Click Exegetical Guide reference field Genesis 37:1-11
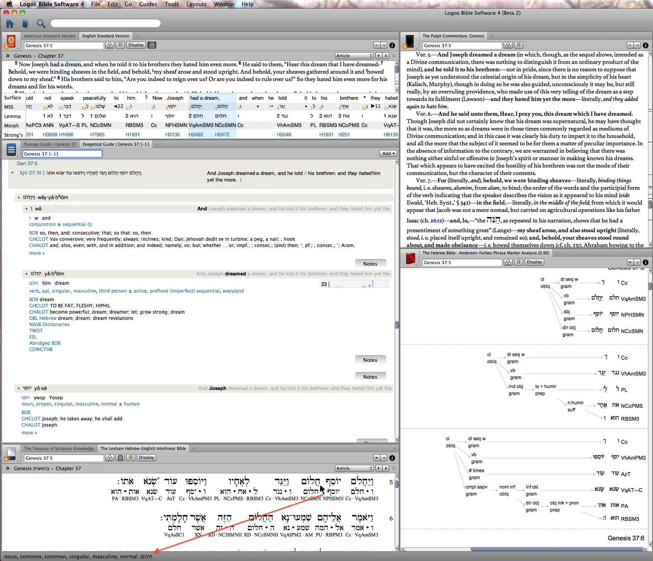The width and height of the screenshot is (653, 561). 62,154
